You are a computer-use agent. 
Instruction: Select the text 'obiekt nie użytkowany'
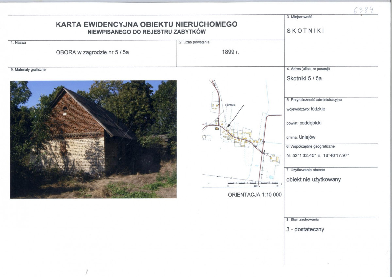[314, 179]
